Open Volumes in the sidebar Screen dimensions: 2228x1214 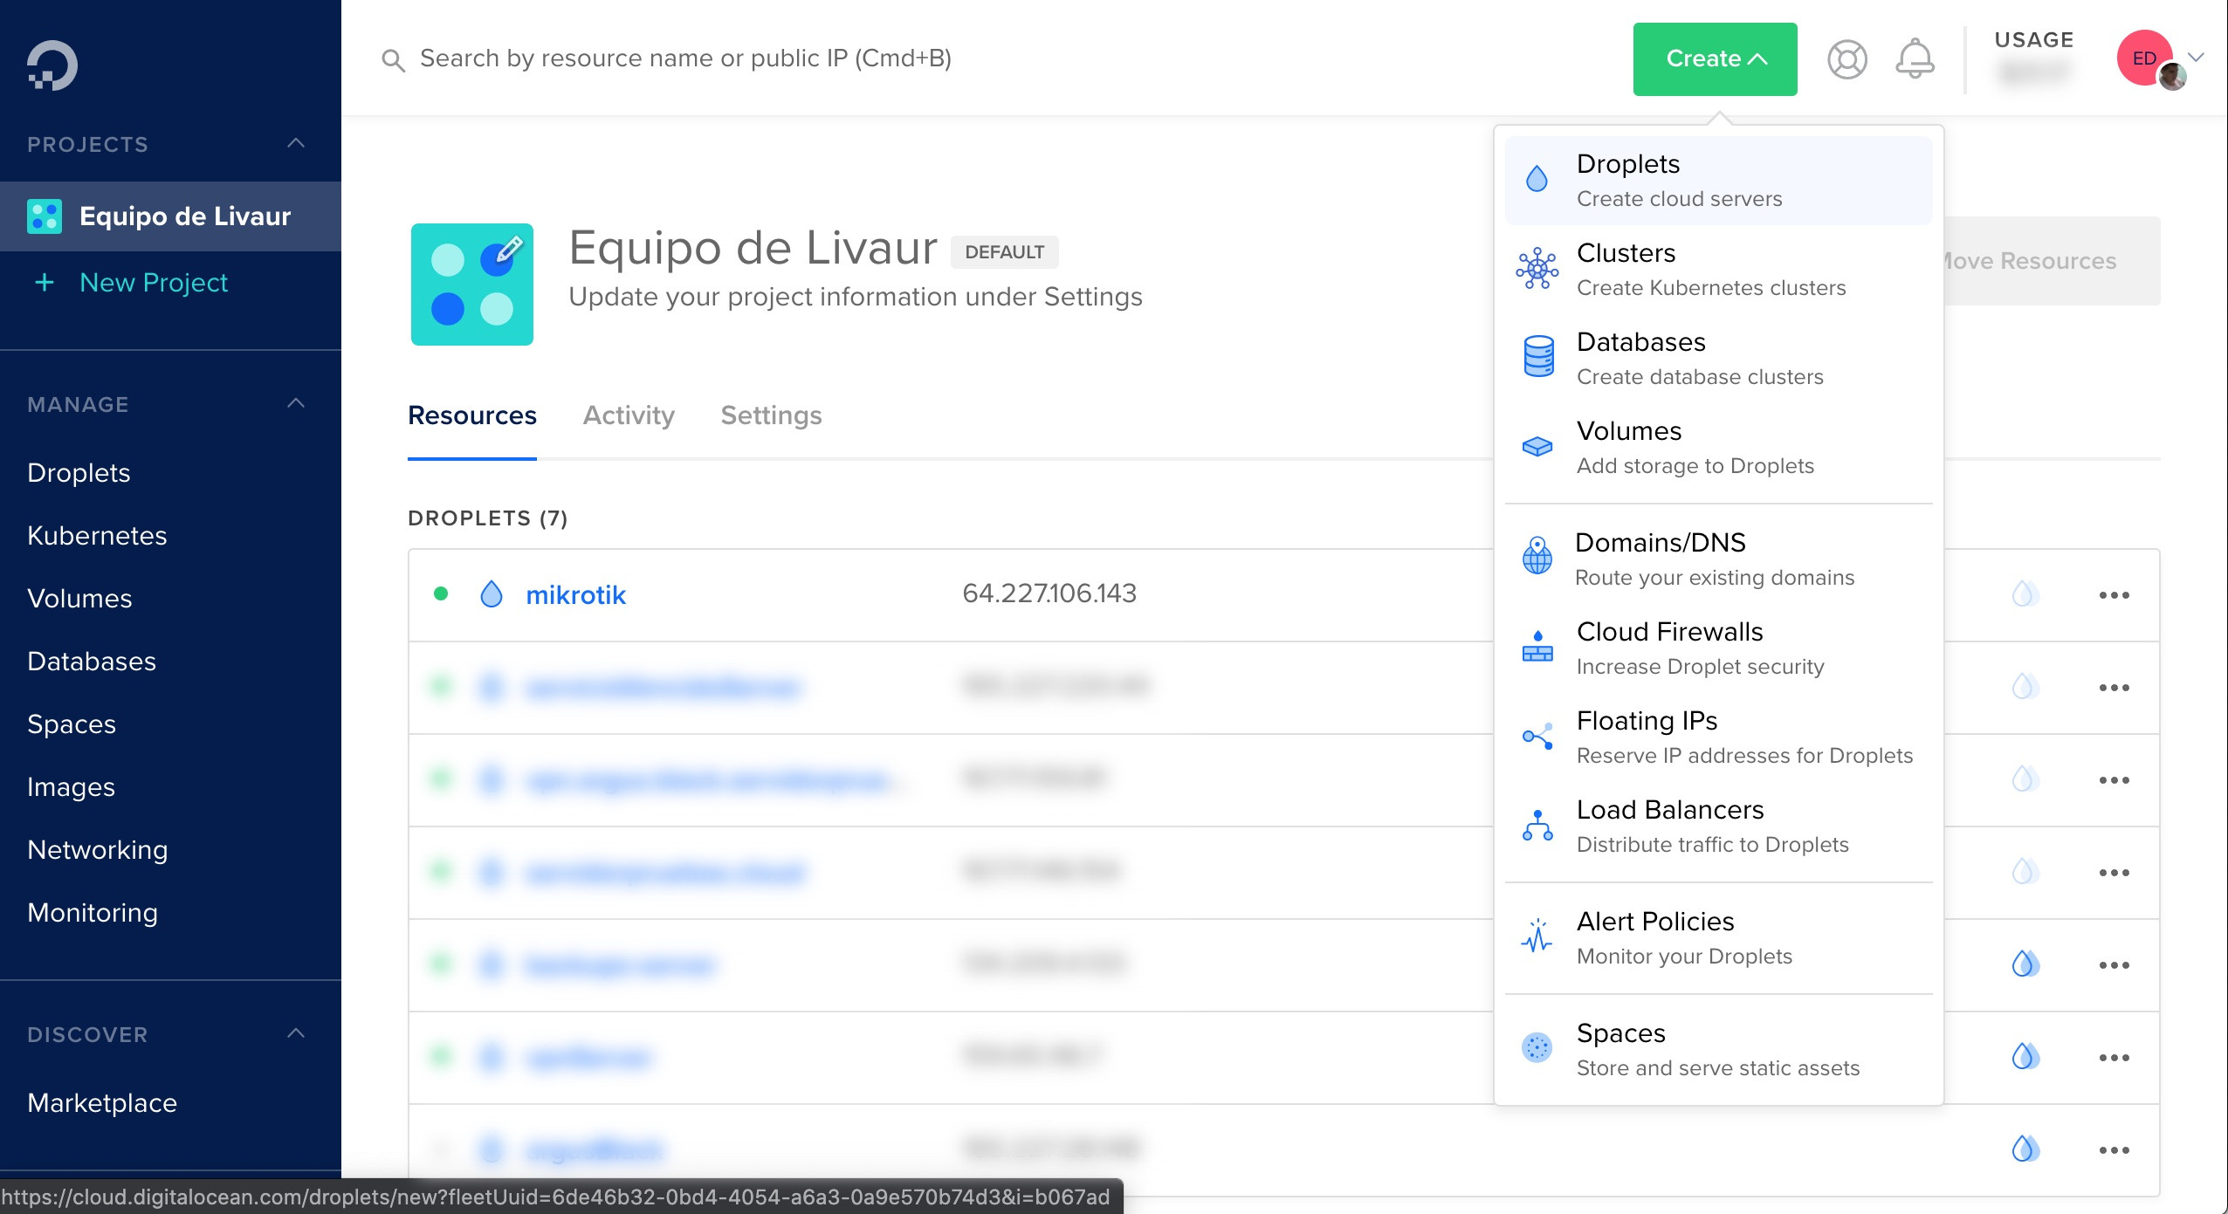point(79,599)
